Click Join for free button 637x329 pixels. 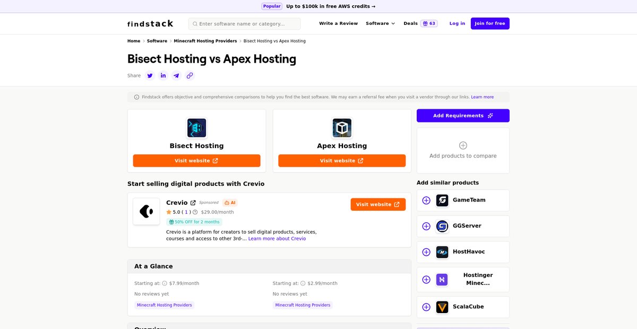[x=490, y=23]
